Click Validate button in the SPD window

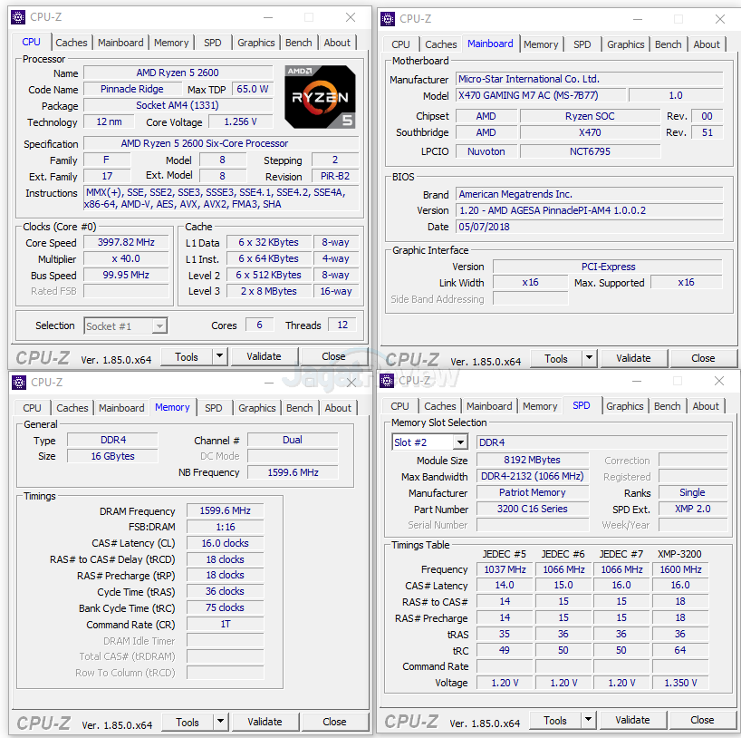point(632,721)
